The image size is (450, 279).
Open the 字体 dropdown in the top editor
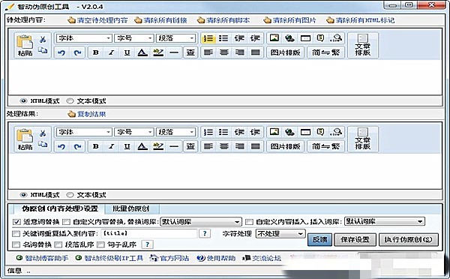pyautogui.click(x=84, y=38)
